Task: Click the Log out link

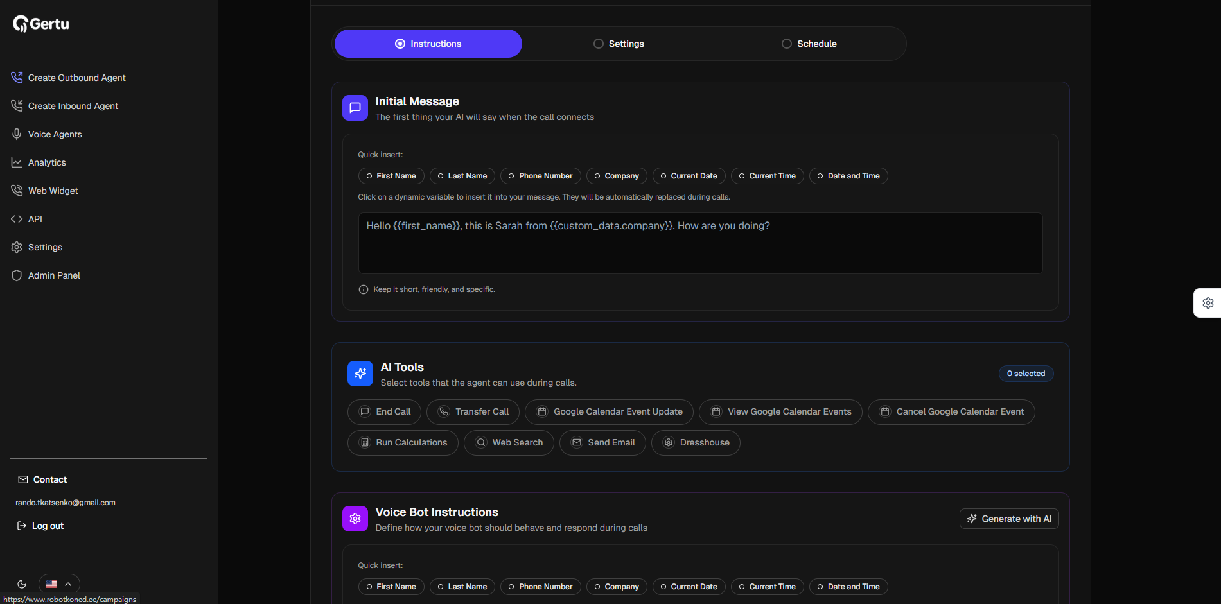Action: click(40, 526)
